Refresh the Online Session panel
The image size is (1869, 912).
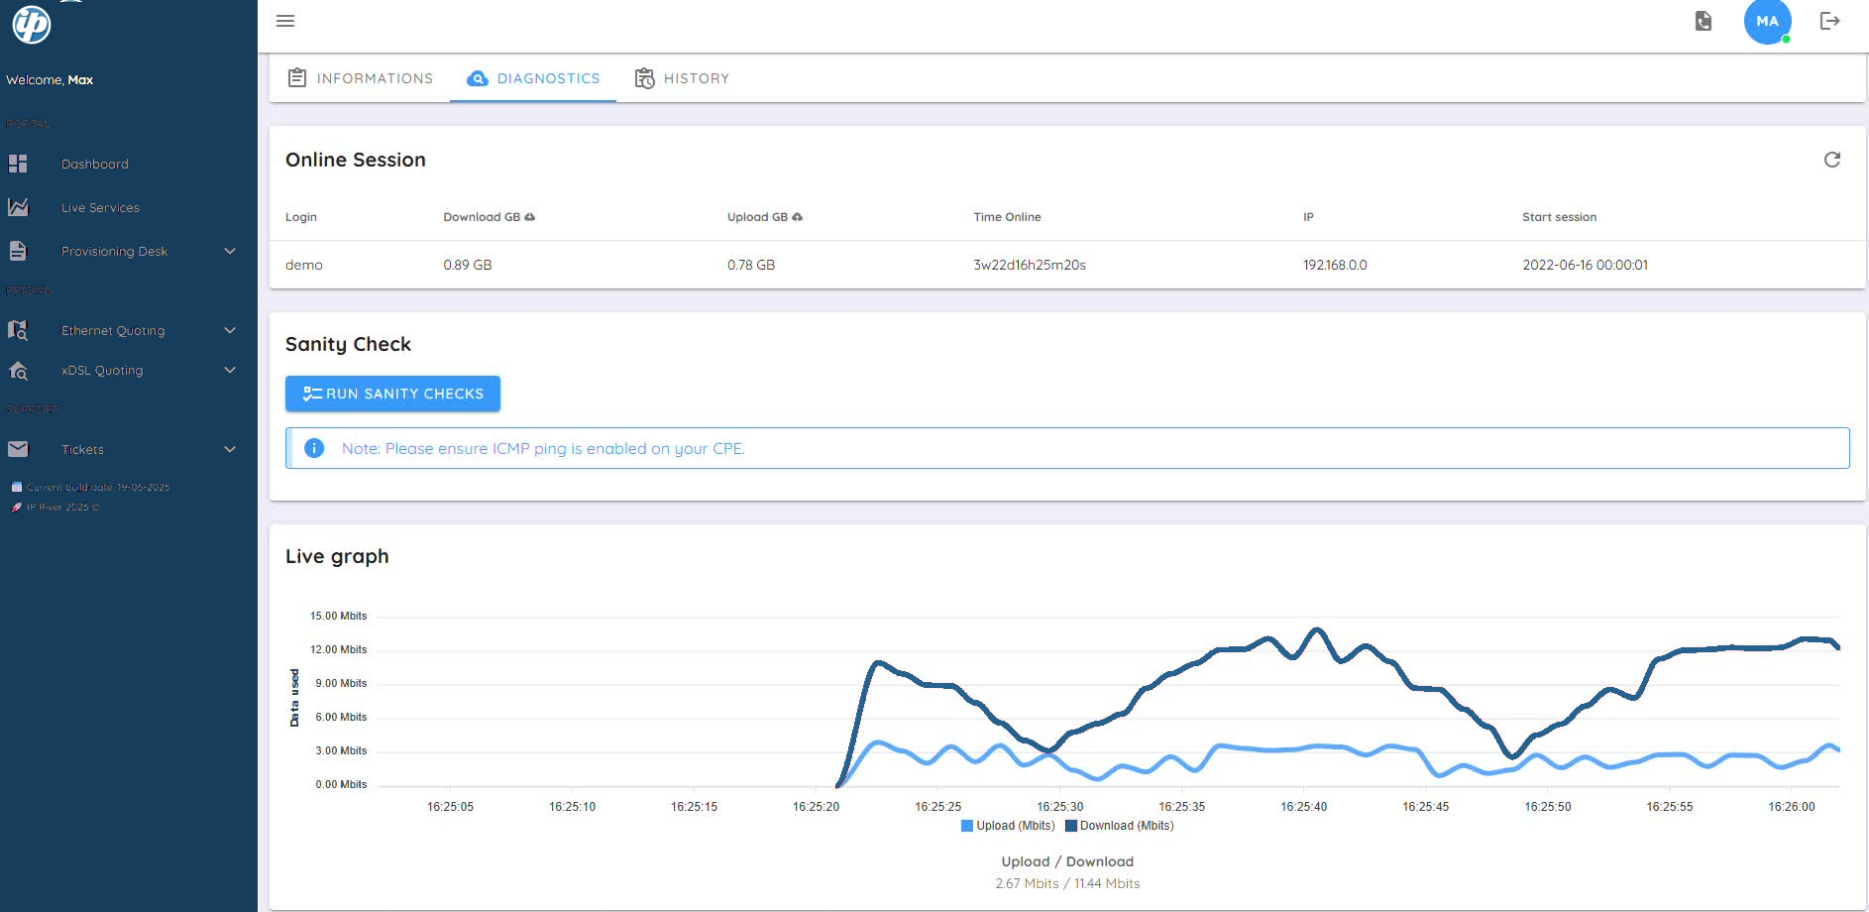pyautogui.click(x=1832, y=160)
